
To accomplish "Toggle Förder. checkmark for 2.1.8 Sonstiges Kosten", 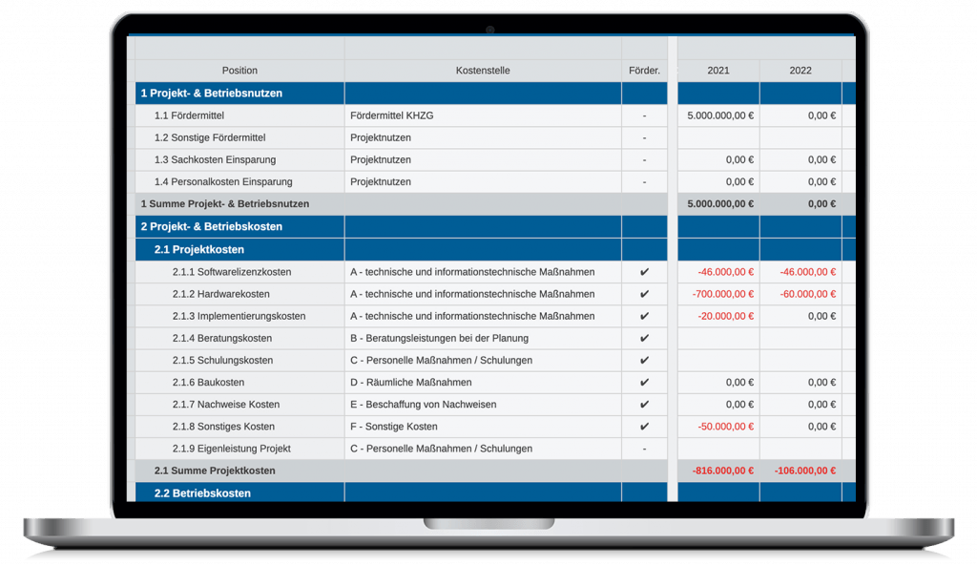I will (644, 427).
